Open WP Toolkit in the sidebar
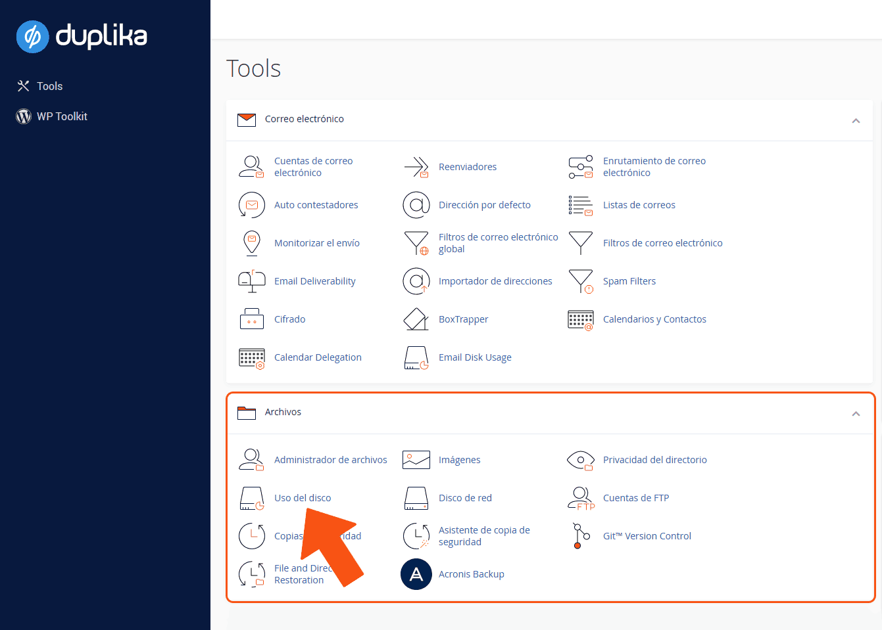The image size is (882, 630). click(x=62, y=116)
